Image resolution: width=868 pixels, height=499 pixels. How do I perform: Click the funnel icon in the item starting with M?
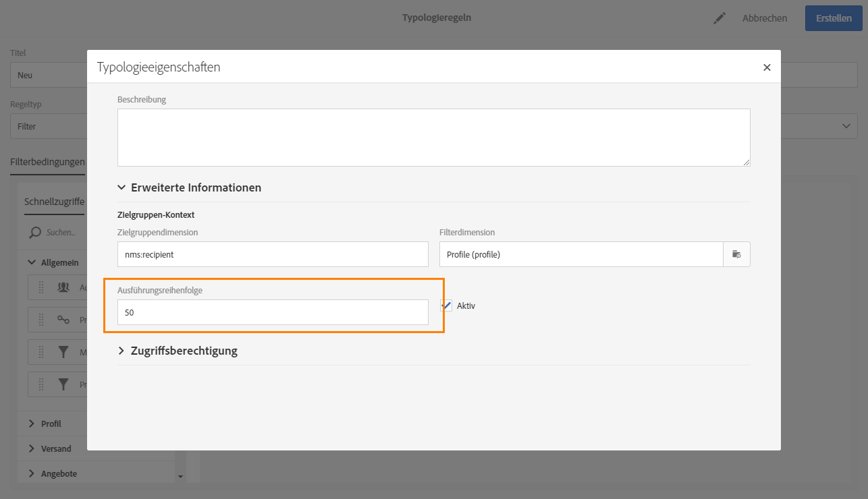tap(63, 352)
